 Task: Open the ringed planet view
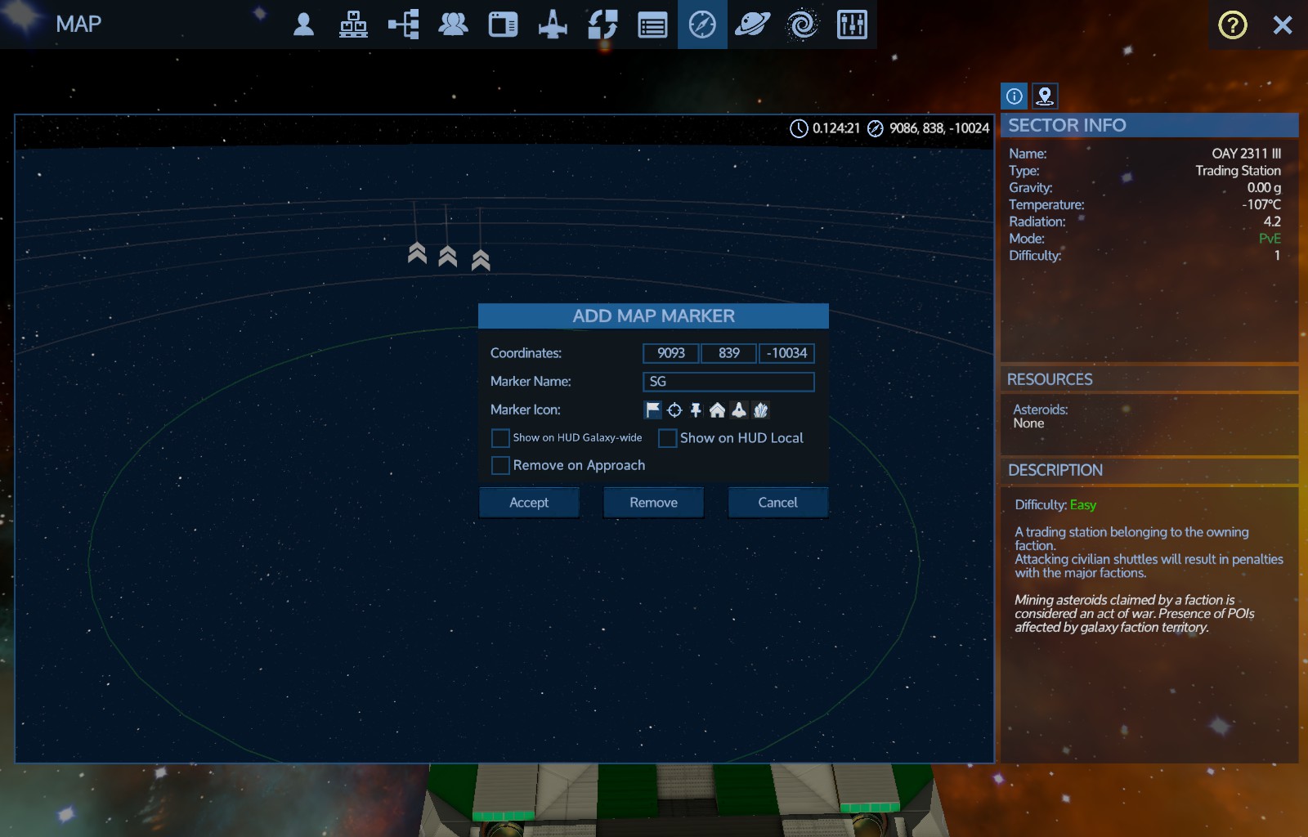click(x=752, y=25)
